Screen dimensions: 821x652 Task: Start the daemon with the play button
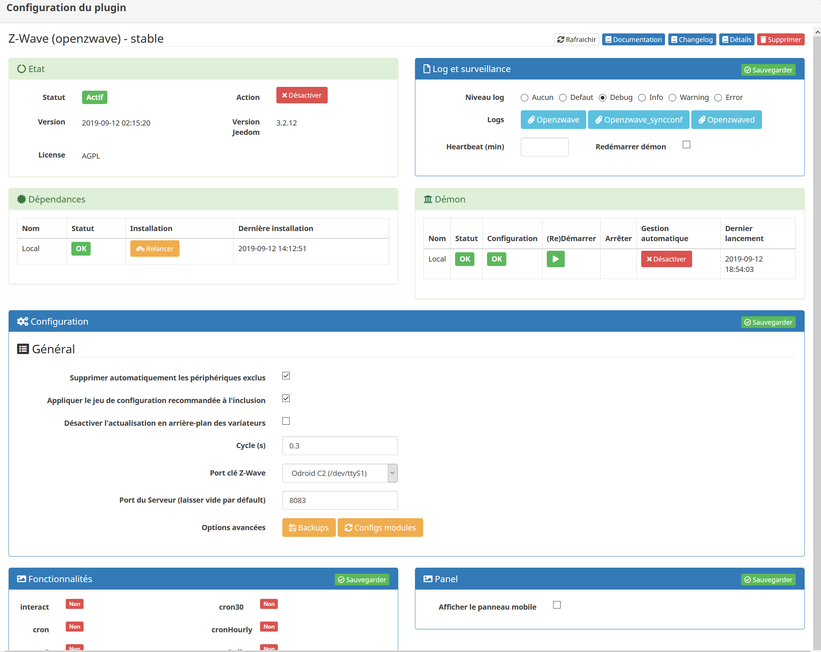[556, 259]
